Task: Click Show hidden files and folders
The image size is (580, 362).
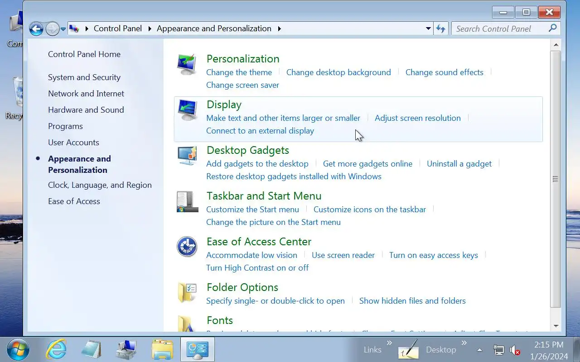Action: coord(412,301)
